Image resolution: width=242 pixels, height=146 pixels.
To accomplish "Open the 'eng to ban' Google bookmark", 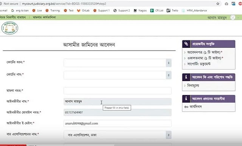I will (x=20, y=11).
